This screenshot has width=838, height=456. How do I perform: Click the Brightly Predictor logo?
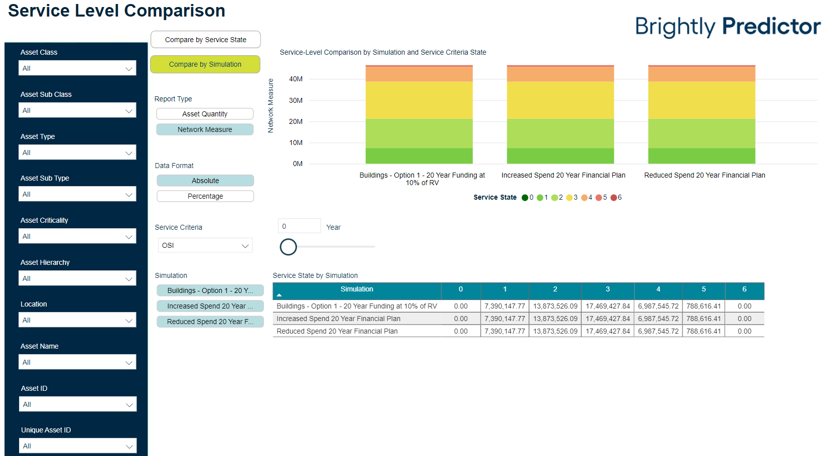click(x=728, y=27)
